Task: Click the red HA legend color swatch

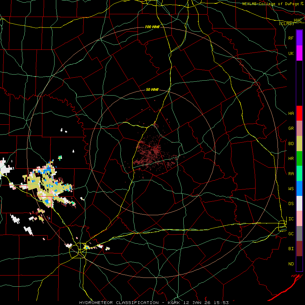Action: pyautogui.click(x=299, y=113)
